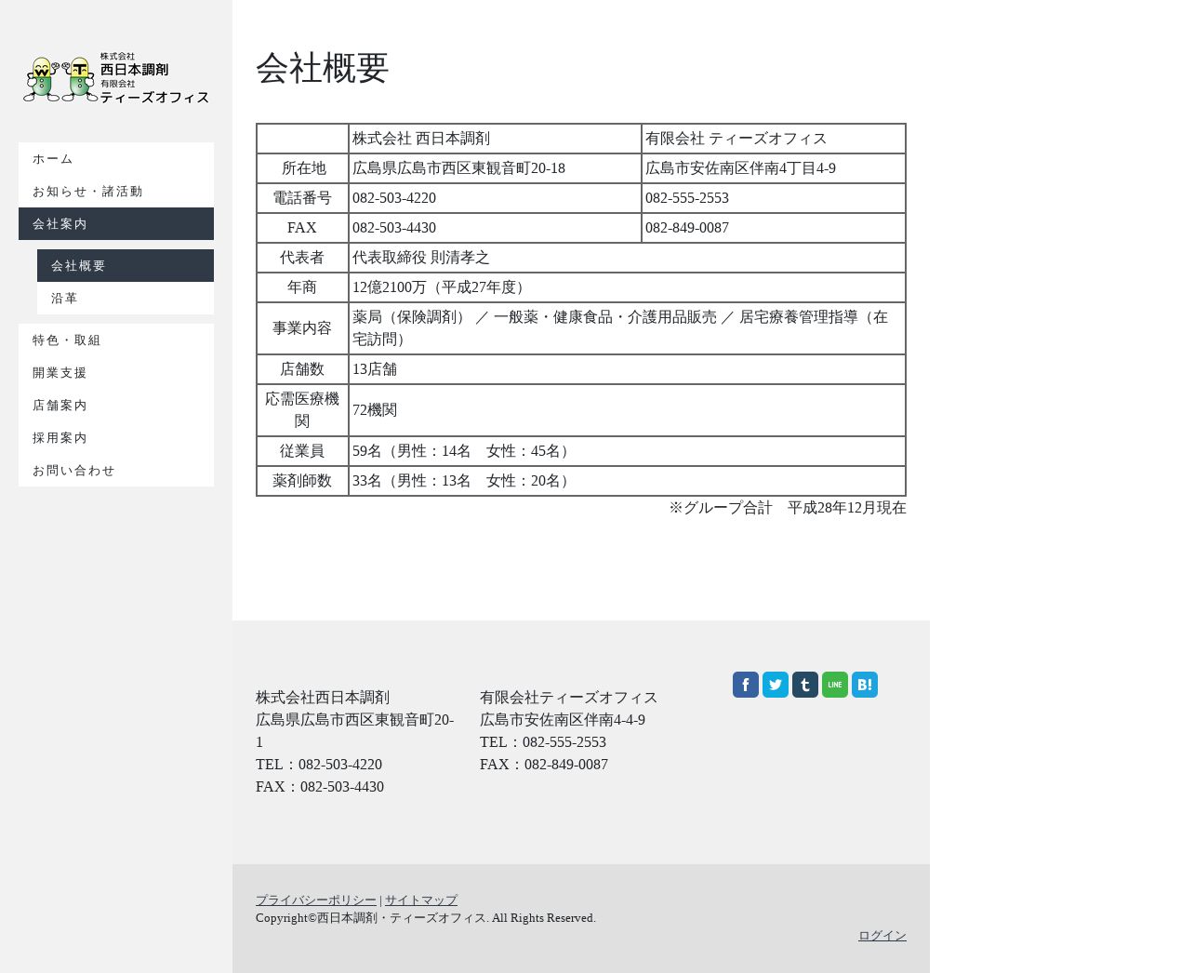Click the 13店舗 cell

click(x=627, y=369)
